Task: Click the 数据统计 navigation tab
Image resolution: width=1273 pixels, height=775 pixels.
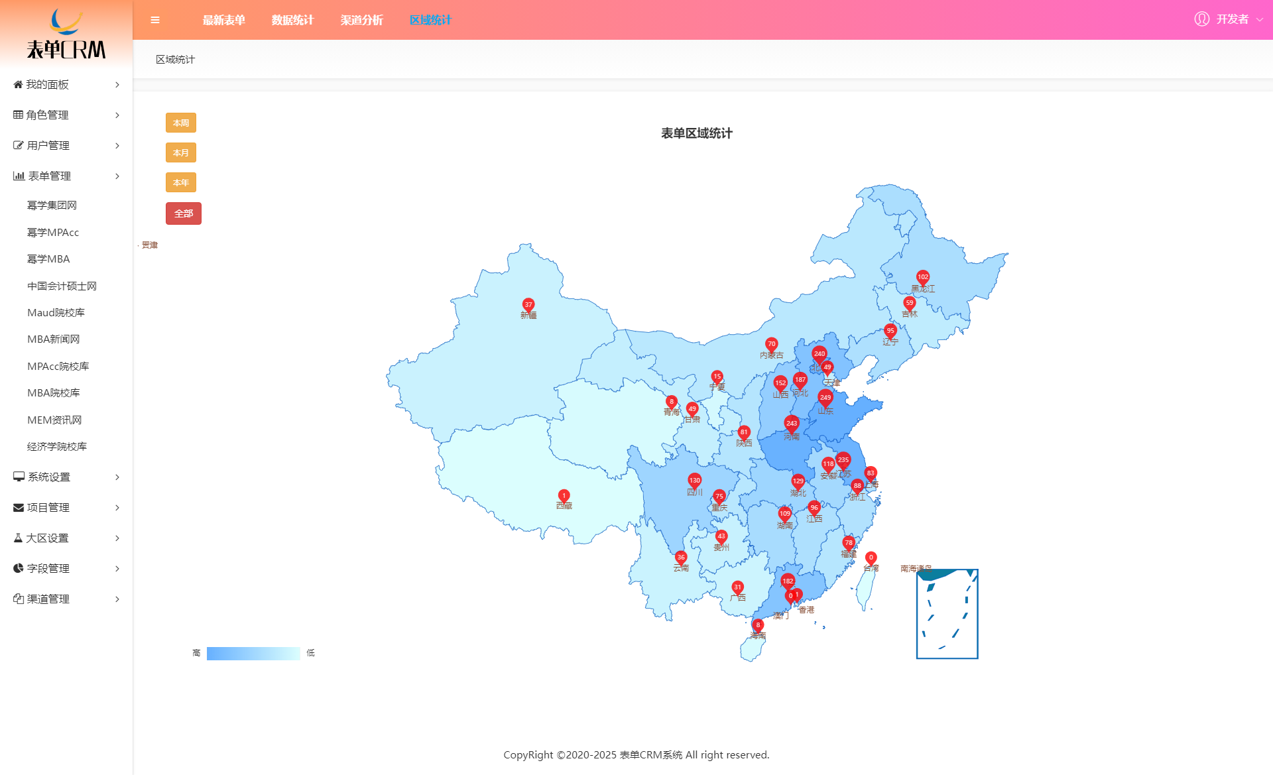Action: tap(292, 20)
